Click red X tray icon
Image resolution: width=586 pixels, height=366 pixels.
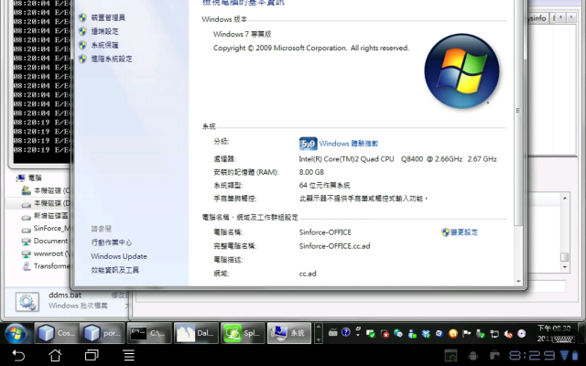(385, 333)
